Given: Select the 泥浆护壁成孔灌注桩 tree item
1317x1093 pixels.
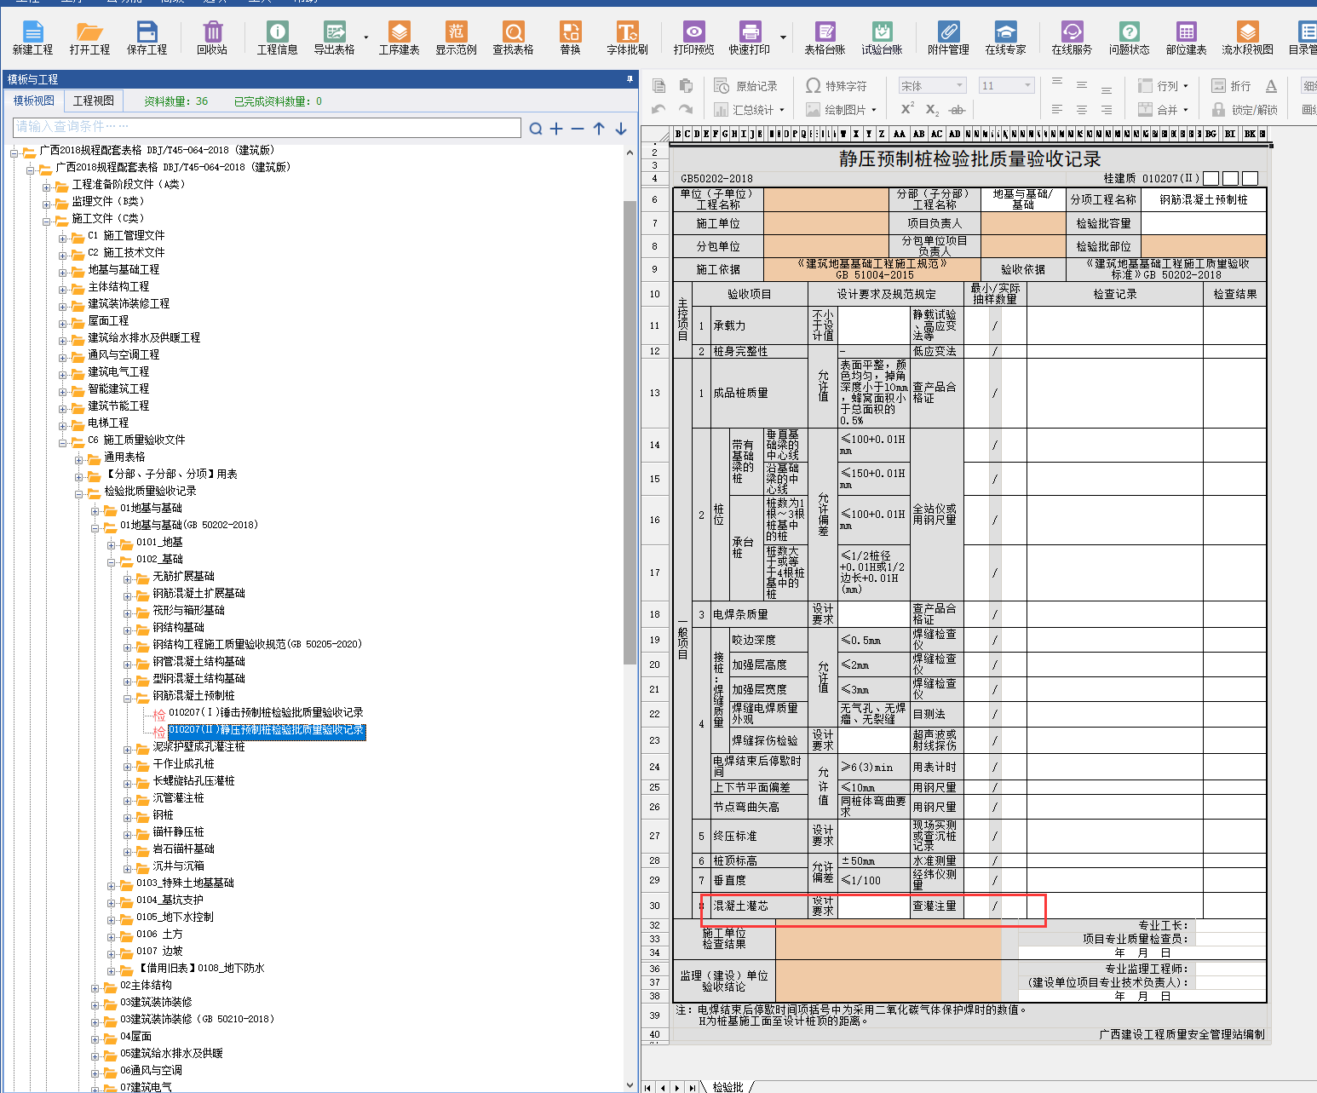Looking at the screenshot, I should pyautogui.click(x=198, y=746).
